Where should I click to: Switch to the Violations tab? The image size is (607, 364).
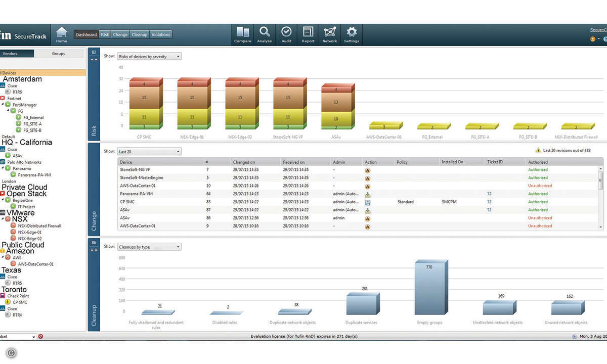click(x=161, y=34)
